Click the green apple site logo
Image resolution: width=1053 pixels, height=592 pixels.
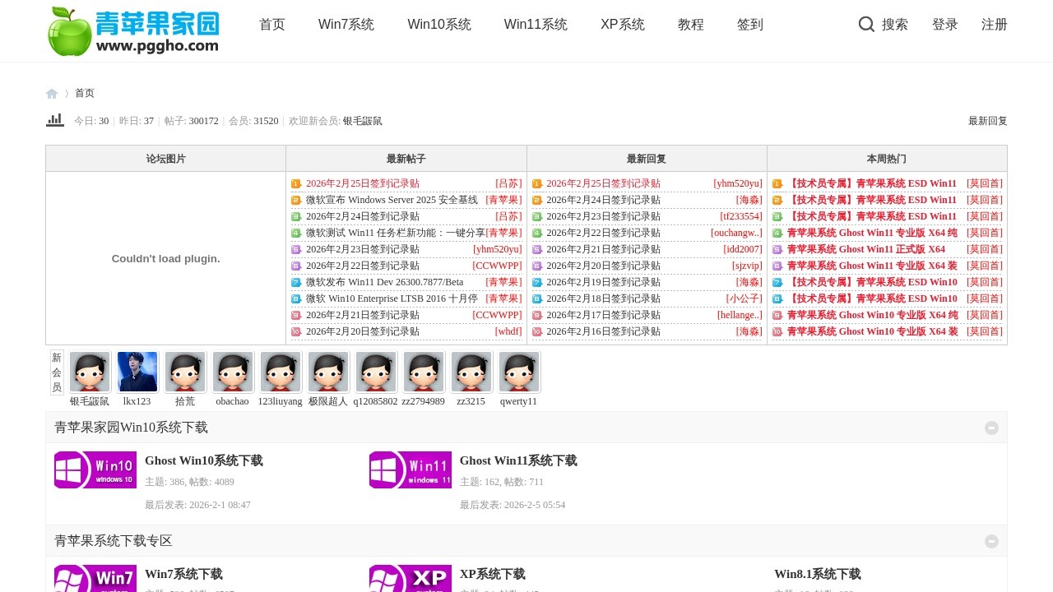pyautogui.click(x=133, y=31)
